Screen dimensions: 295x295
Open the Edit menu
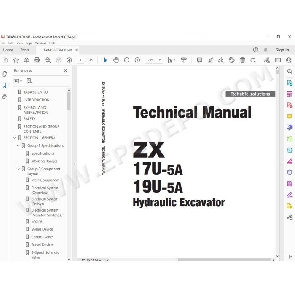11,43
